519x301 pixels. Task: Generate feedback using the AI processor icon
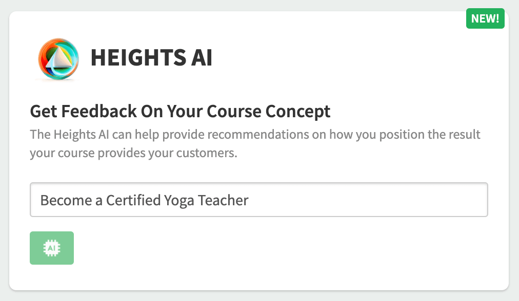52,248
